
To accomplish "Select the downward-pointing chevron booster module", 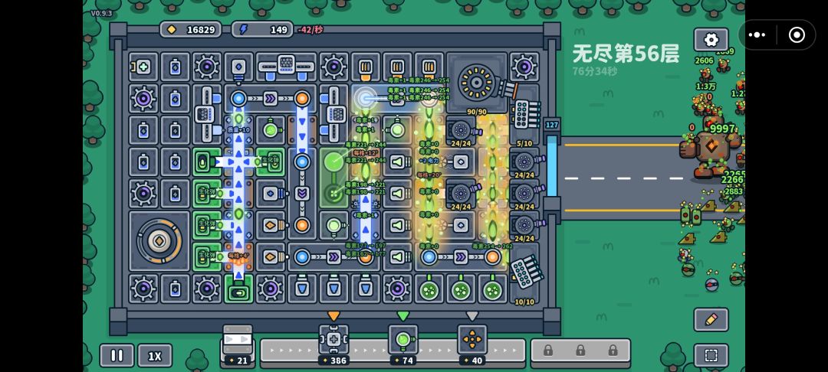I will click(302, 194).
